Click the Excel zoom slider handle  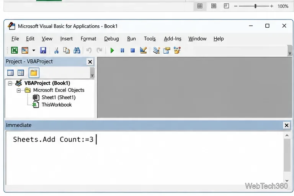click(x=255, y=6)
